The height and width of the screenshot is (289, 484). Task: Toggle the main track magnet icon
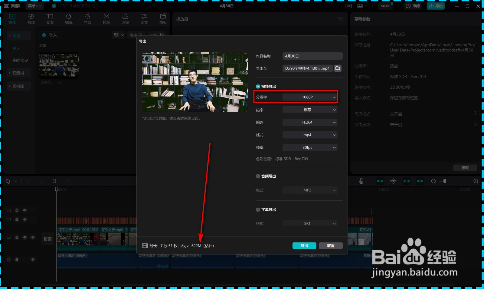(x=380, y=181)
